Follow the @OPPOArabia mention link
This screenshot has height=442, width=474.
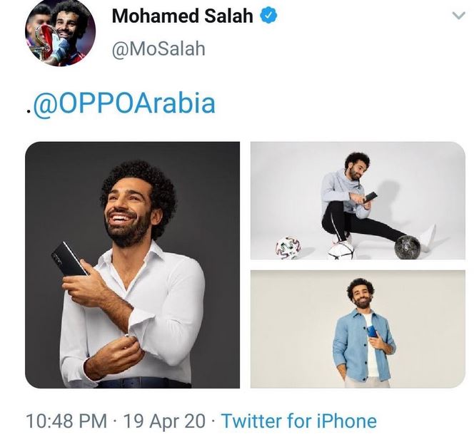[x=124, y=104]
